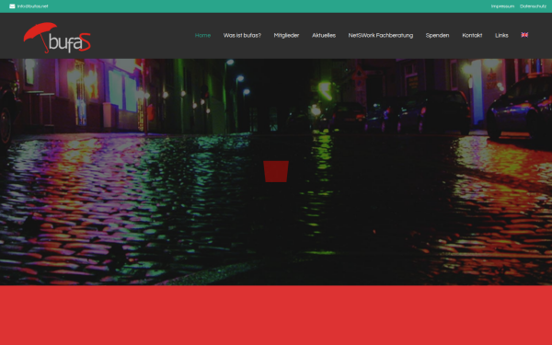The width and height of the screenshot is (552, 345).
Task: Open the Was ist bufas? menu
Action: 242,36
